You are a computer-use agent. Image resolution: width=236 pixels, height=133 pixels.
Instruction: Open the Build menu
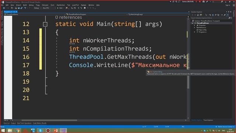point(25,5)
